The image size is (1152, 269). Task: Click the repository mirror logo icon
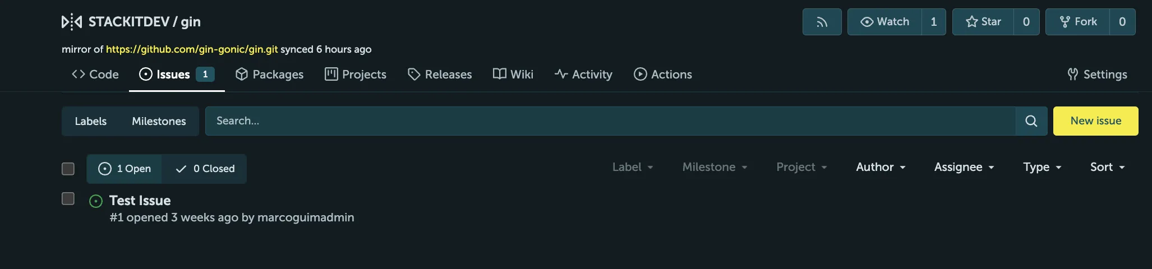(71, 22)
